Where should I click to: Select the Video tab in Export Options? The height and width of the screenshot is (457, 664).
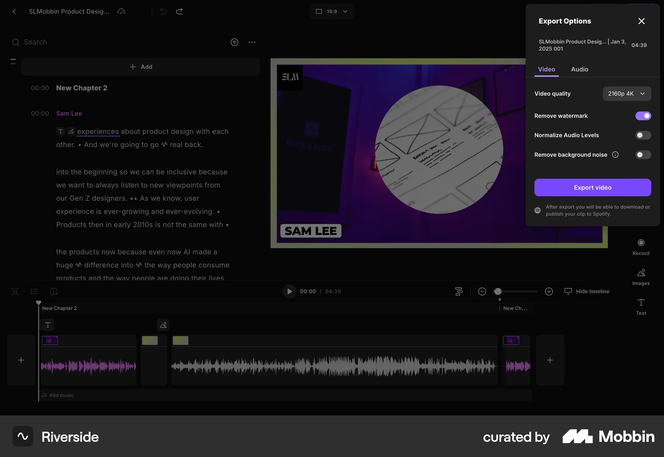[x=546, y=69]
